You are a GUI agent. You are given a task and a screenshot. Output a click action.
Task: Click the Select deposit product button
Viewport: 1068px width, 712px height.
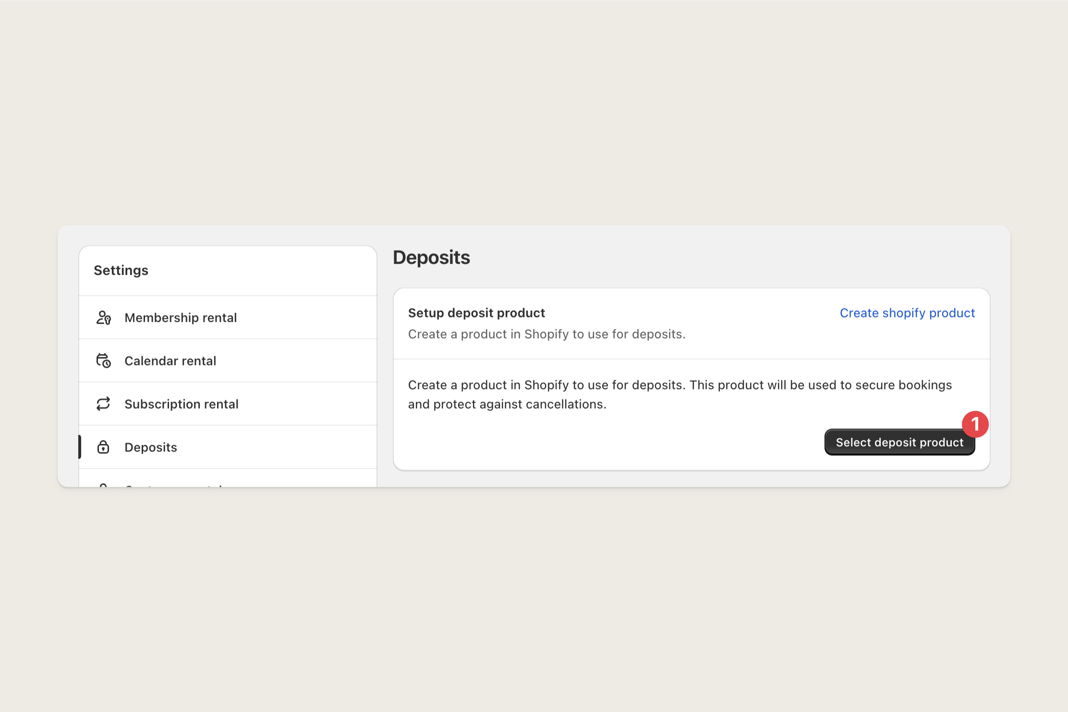pyautogui.click(x=899, y=442)
